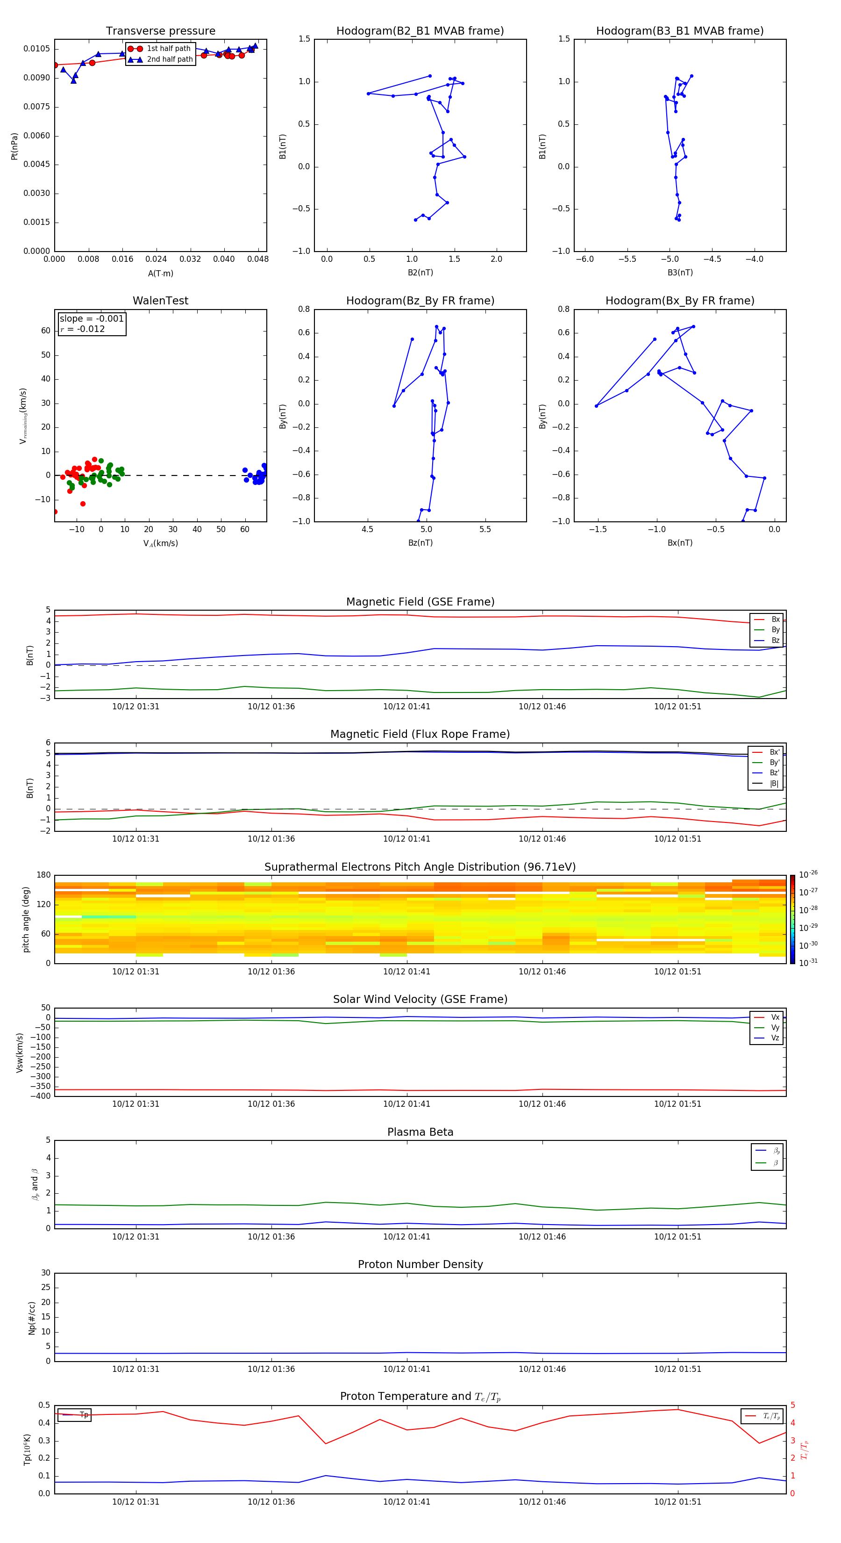Screen dimensions: 841x1543
Task: Click the 'Hodogram(B2_B1 MVAB frame)' title
Action: click(420, 31)
